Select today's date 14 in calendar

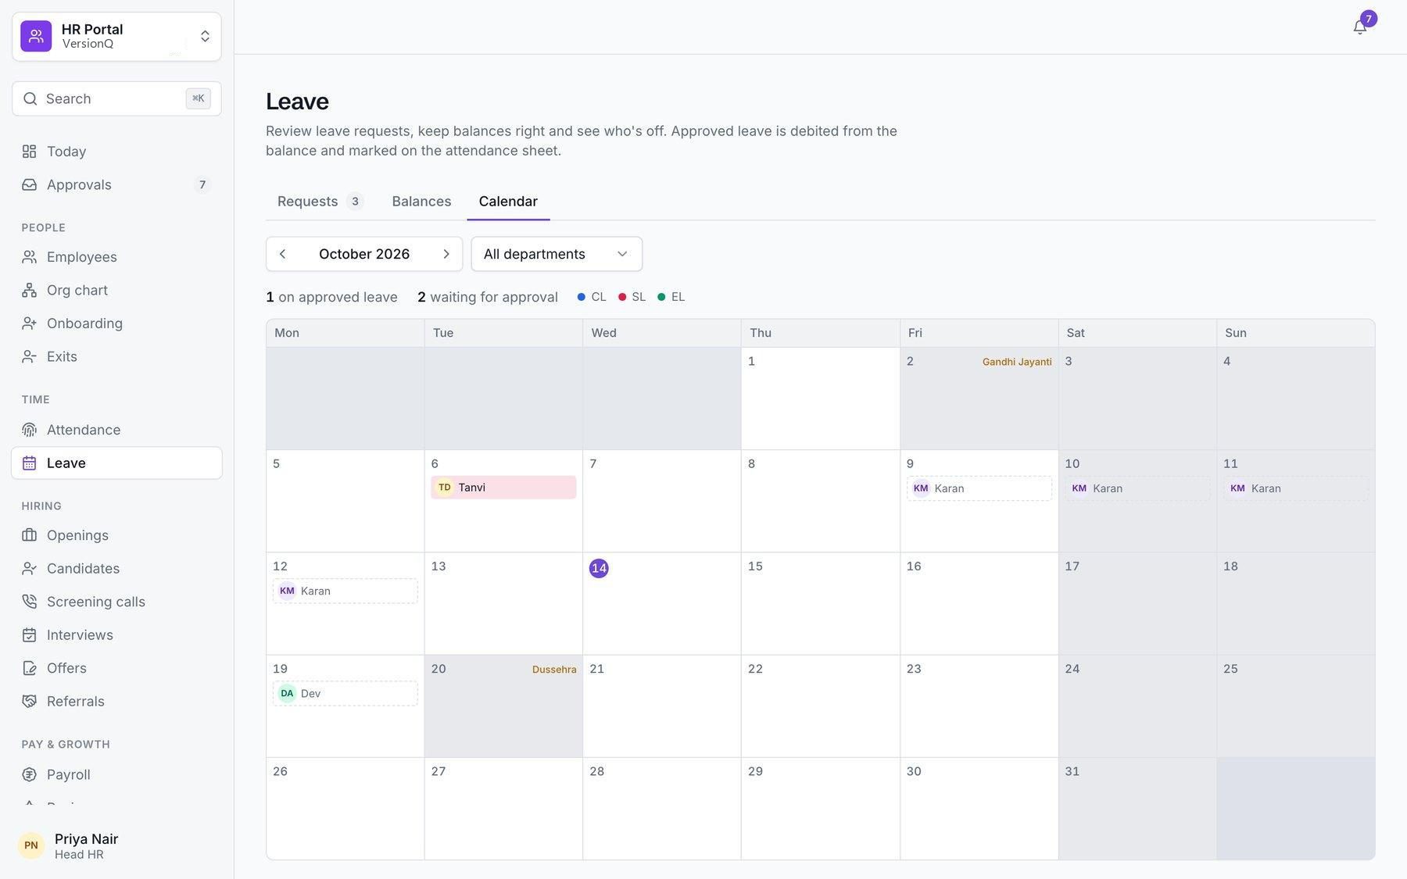[x=599, y=568]
